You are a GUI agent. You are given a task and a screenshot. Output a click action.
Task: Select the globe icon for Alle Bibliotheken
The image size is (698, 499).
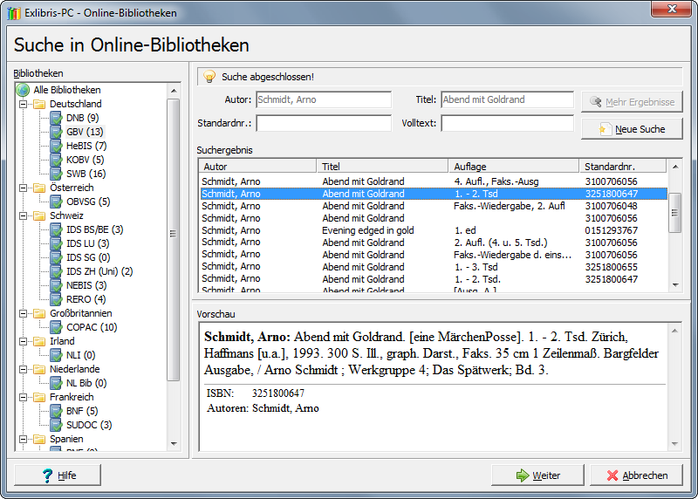click(23, 90)
